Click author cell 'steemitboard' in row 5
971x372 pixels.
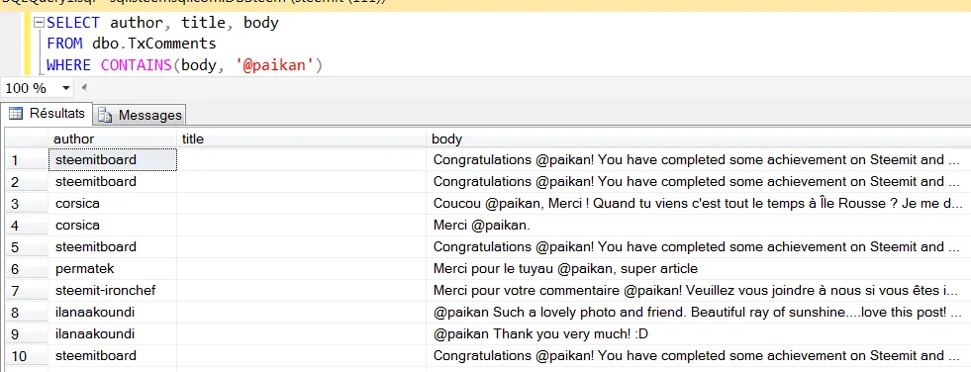point(113,247)
